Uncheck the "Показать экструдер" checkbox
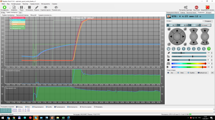Image resolution: width=215 pixels, height=120 pixels. [x=11, y=18]
